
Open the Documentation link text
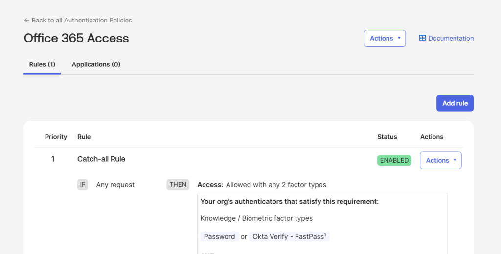[451, 38]
